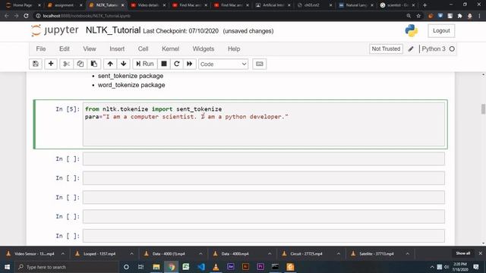Click the Last Checkpoint text
This screenshot has width=486, height=273.
181,31
